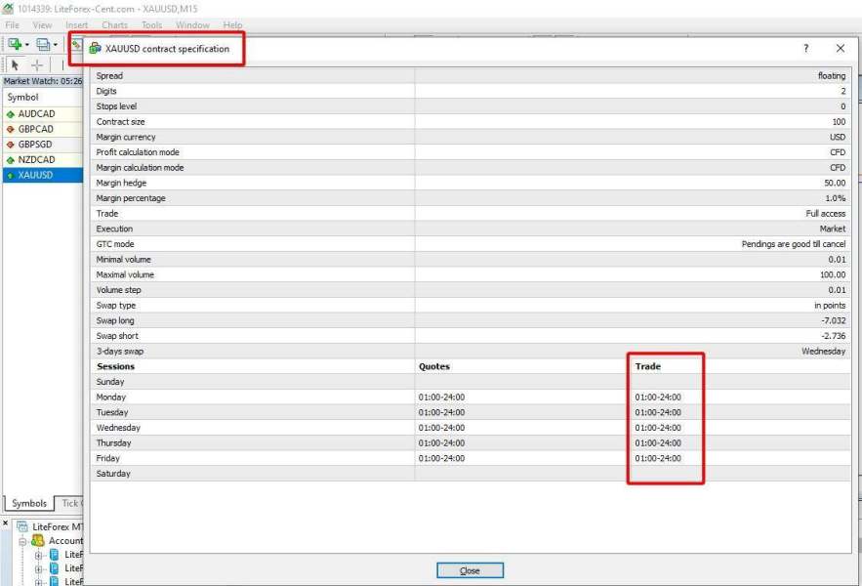Open the New Chart toolbar icon
862x586 pixels.
[x=15, y=44]
